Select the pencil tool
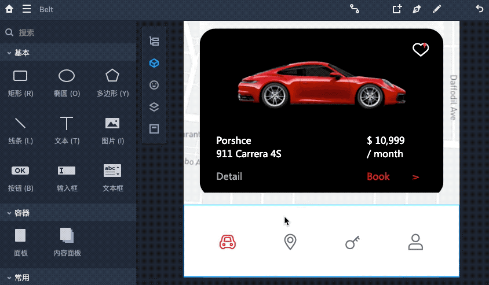Viewport: 489px width, 285px height. [x=437, y=9]
